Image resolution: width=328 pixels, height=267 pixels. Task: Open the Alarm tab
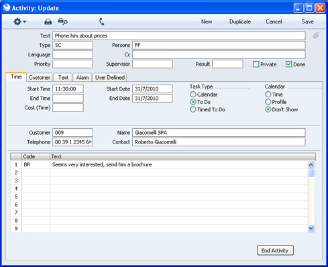tap(83, 78)
